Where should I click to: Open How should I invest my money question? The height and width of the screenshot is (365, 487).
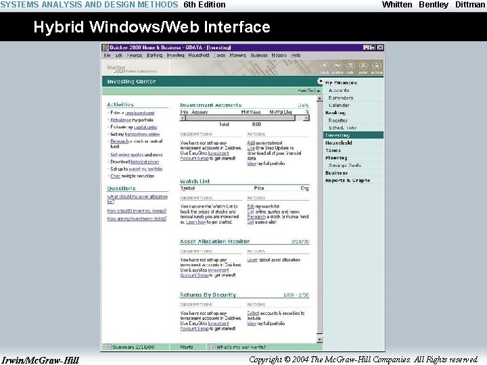point(137,211)
